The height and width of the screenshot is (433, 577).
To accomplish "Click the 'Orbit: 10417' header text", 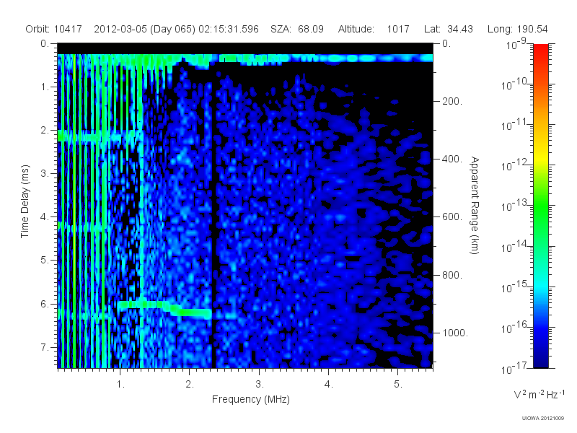I will click(53, 29).
